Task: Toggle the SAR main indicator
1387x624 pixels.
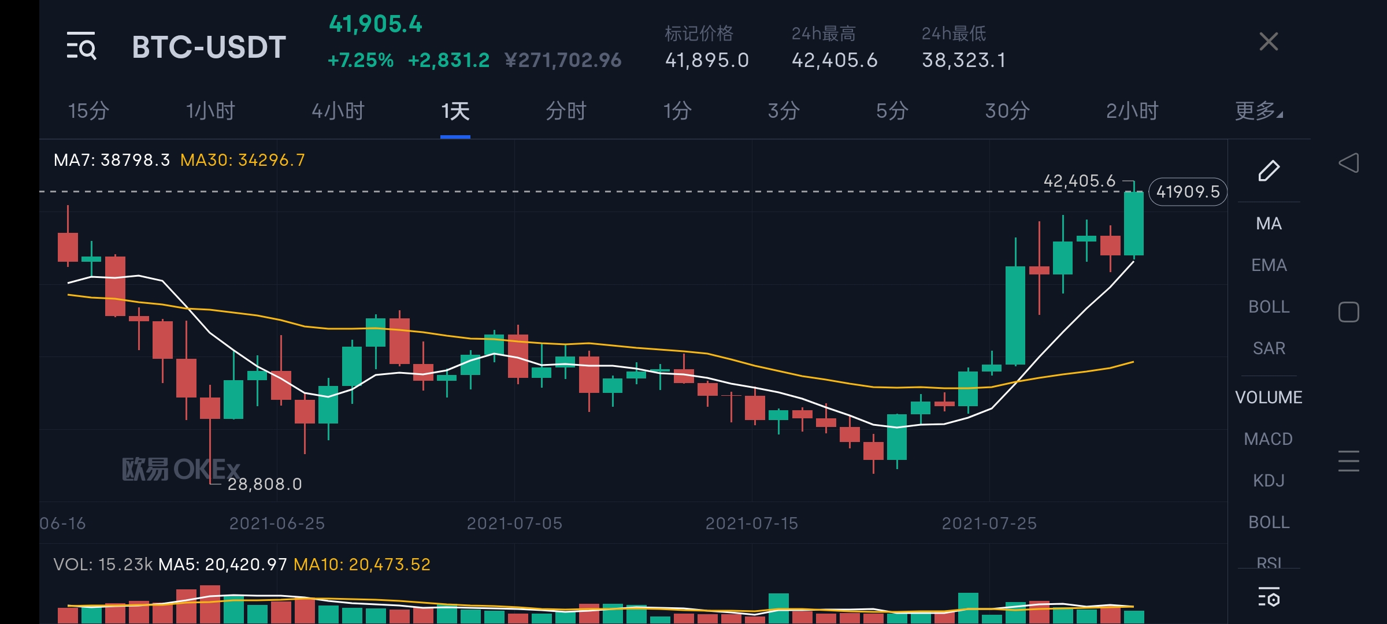Action: pos(1269,348)
